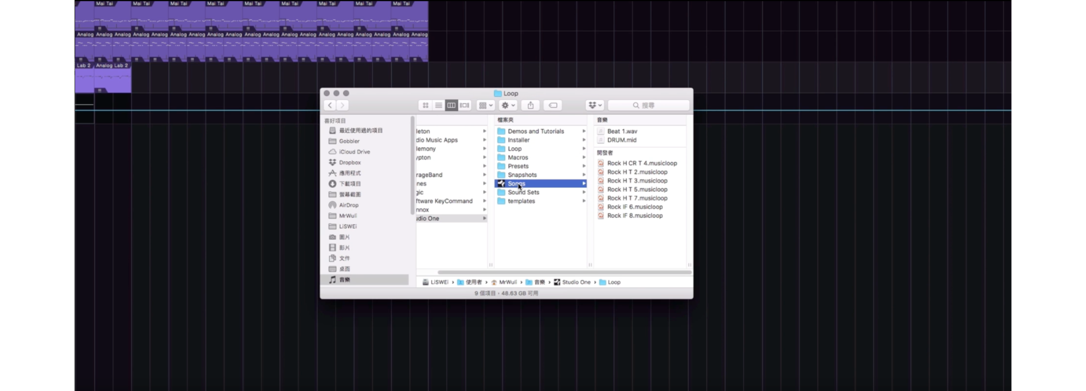Click MrWull in the path bar
This screenshot has height=391, width=1086.
(504, 282)
